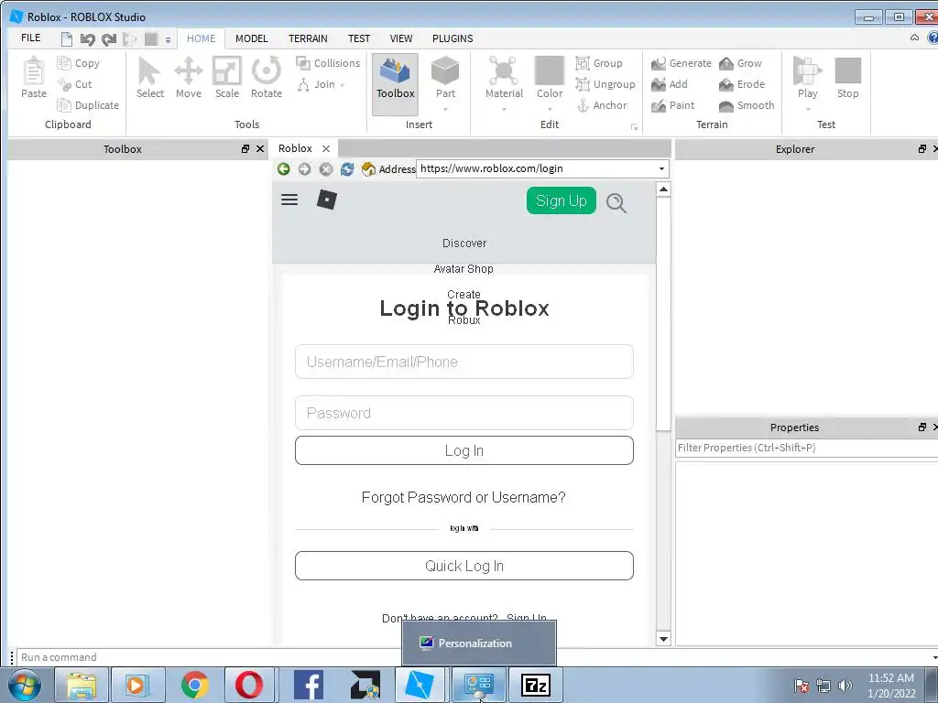Click the Smooth terrain icon
The width and height of the screenshot is (938, 703).
(x=726, y=106)
